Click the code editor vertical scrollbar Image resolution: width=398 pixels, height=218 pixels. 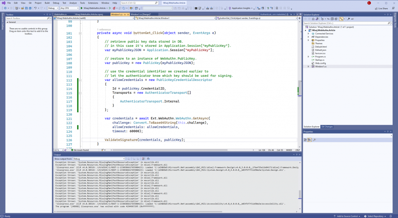300,84
